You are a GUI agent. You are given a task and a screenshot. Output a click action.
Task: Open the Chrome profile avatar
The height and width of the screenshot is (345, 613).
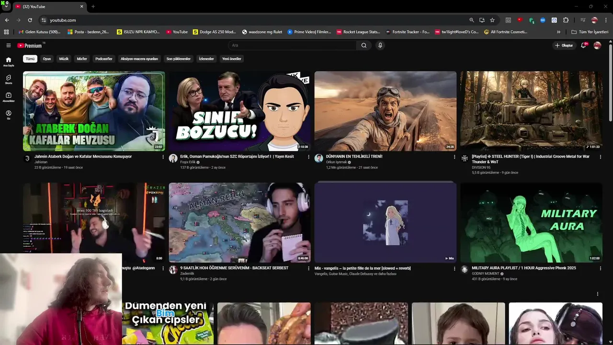pos(594,20)
